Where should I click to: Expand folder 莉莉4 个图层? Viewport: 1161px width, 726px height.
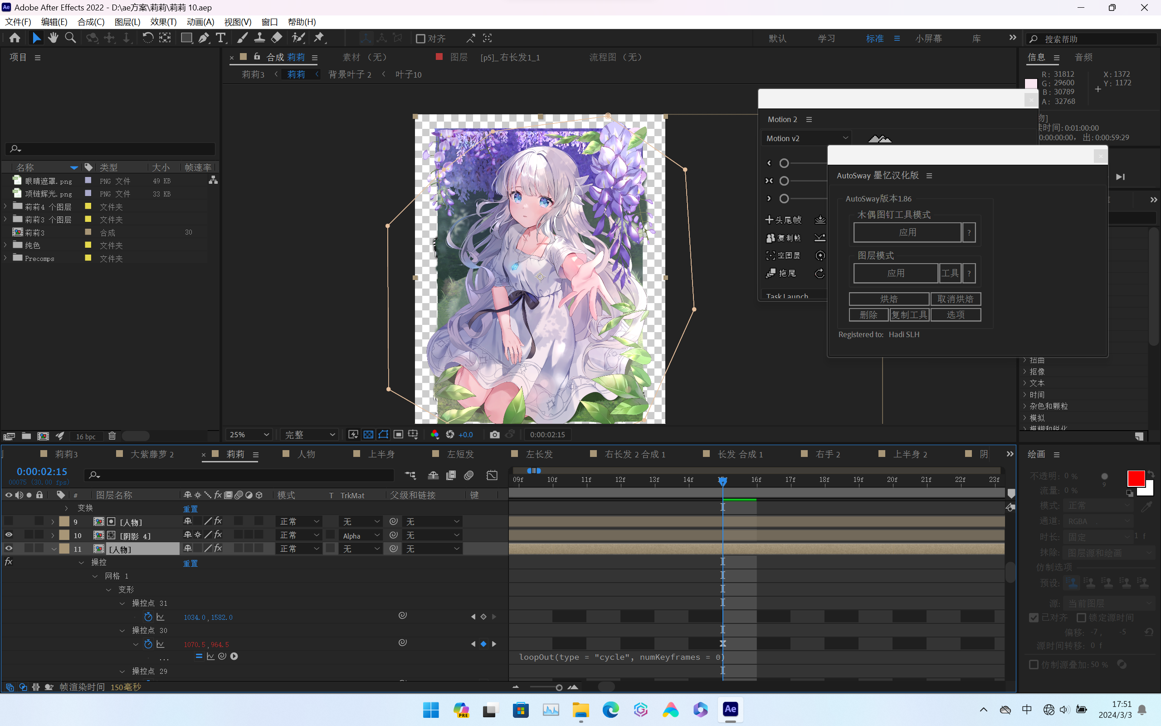pos(5,206)
